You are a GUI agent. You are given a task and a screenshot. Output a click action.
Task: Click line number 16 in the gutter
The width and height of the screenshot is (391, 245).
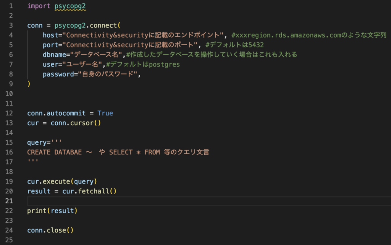pyautogui.click(x=9, y=152)
